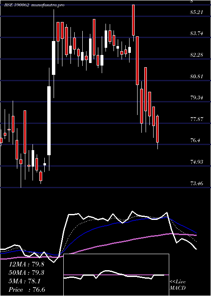This screenshot has height=296, width=211.
Task: Click the BSE 590062 ticker label
Action: (x=17, y=5)
